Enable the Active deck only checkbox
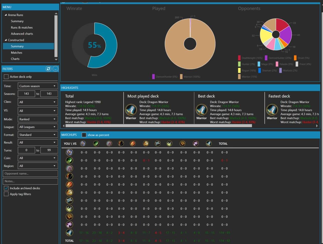 [x=6, y=77]
